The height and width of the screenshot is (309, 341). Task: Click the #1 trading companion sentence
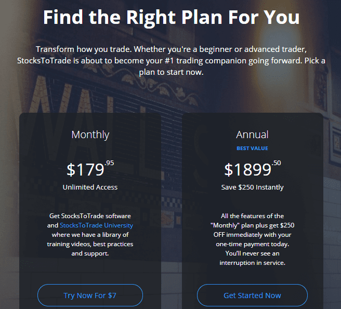point(171,61)
